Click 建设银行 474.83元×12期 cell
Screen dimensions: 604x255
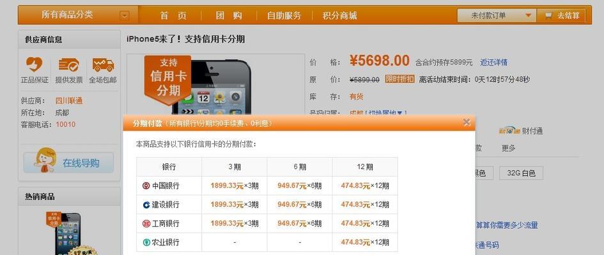[365, 205]
